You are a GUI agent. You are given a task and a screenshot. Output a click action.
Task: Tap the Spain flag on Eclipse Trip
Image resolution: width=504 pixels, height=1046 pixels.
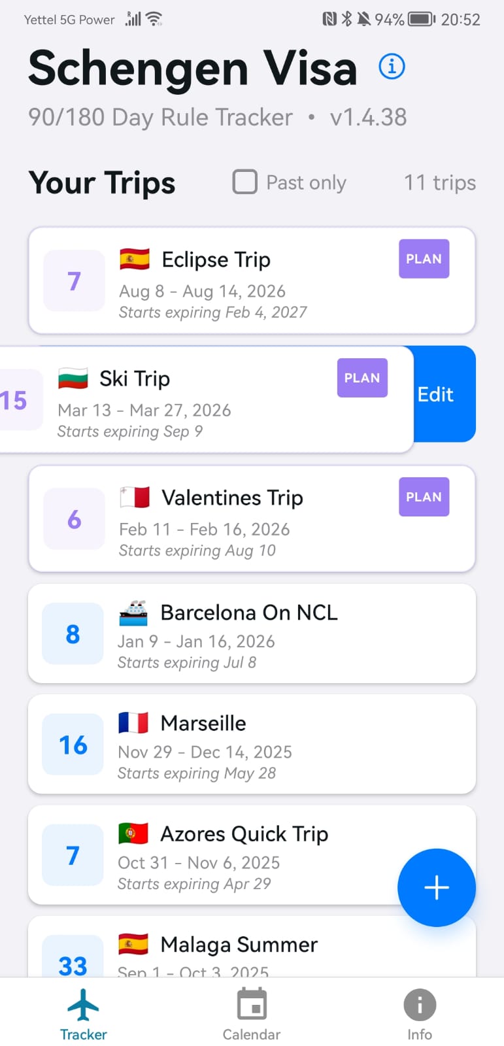135,260
